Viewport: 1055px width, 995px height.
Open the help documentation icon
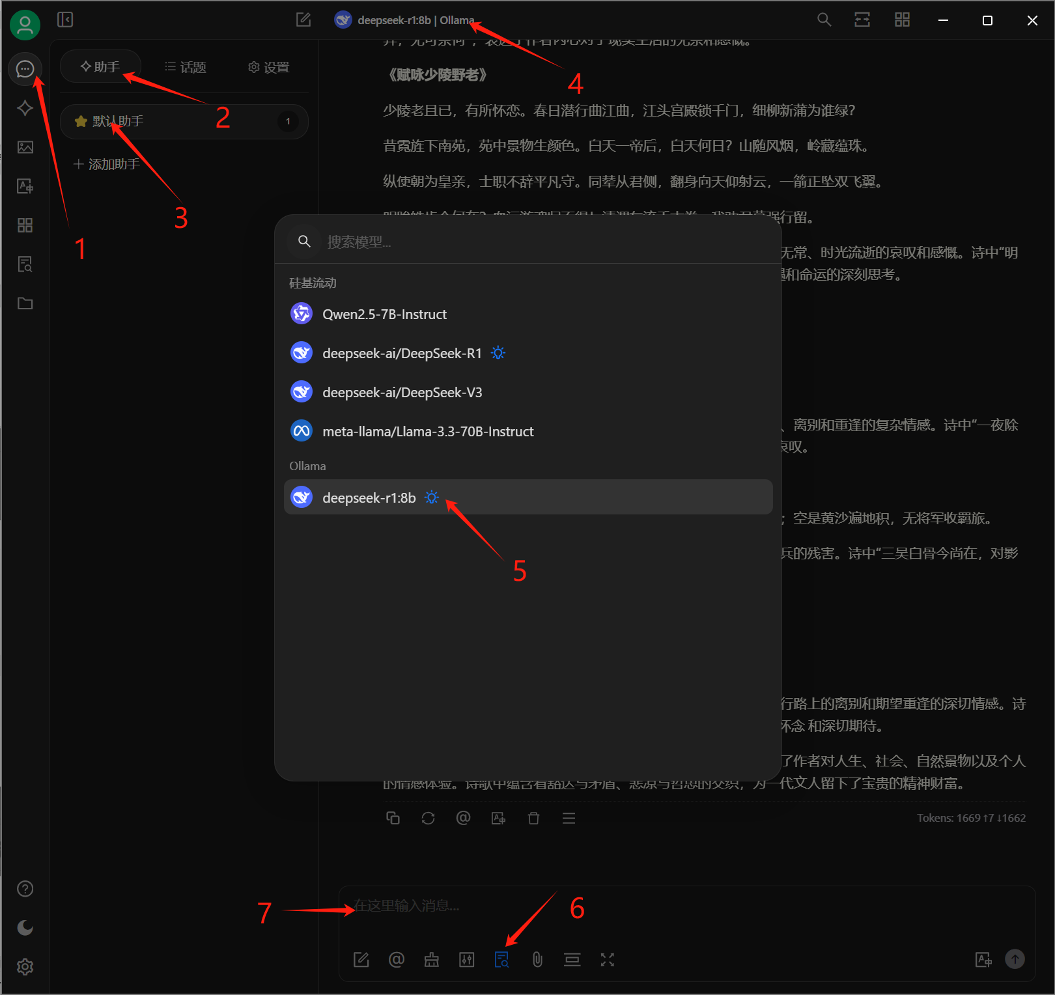25,889
